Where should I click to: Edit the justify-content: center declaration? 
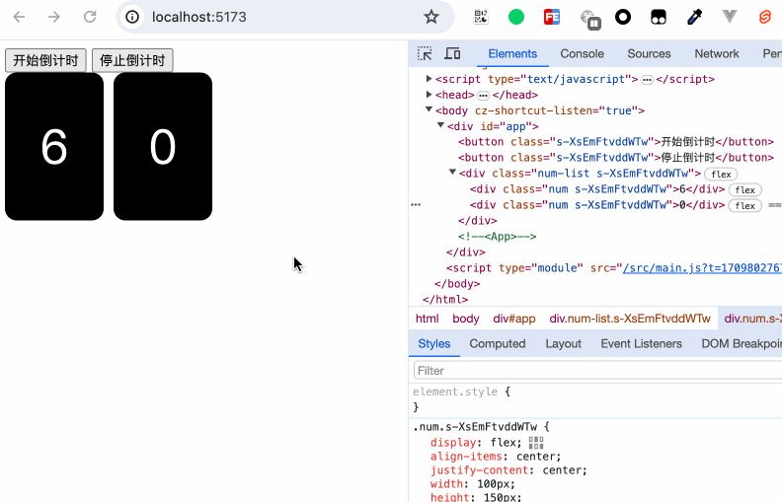pyautogui.click(x=508, y=470)
